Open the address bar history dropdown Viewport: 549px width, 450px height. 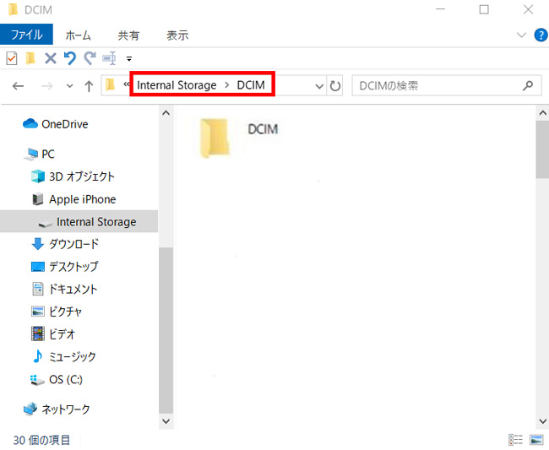318,86
